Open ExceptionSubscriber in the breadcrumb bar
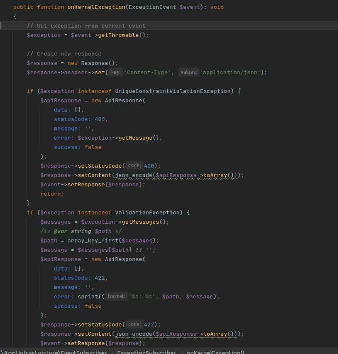 click(x=146, y=352)
